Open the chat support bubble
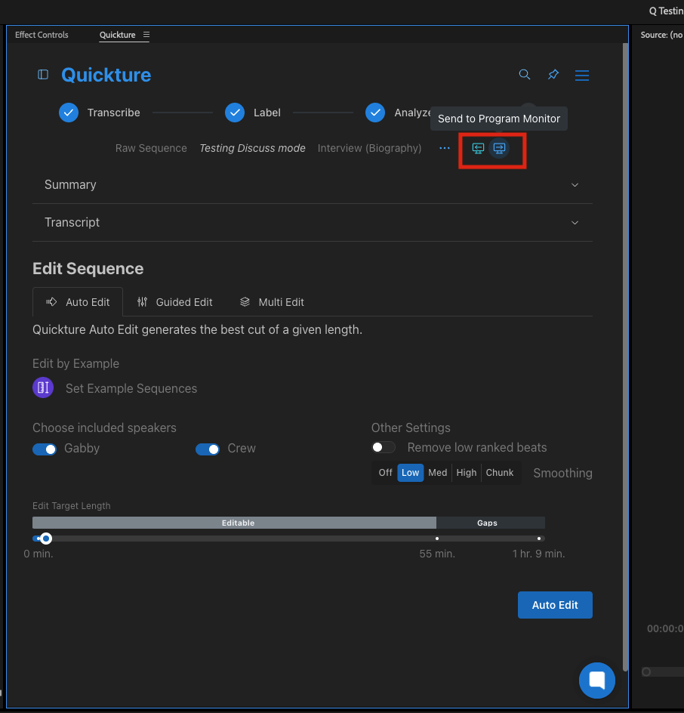Screen dimensions: 684x713 (x=596, y=680)
